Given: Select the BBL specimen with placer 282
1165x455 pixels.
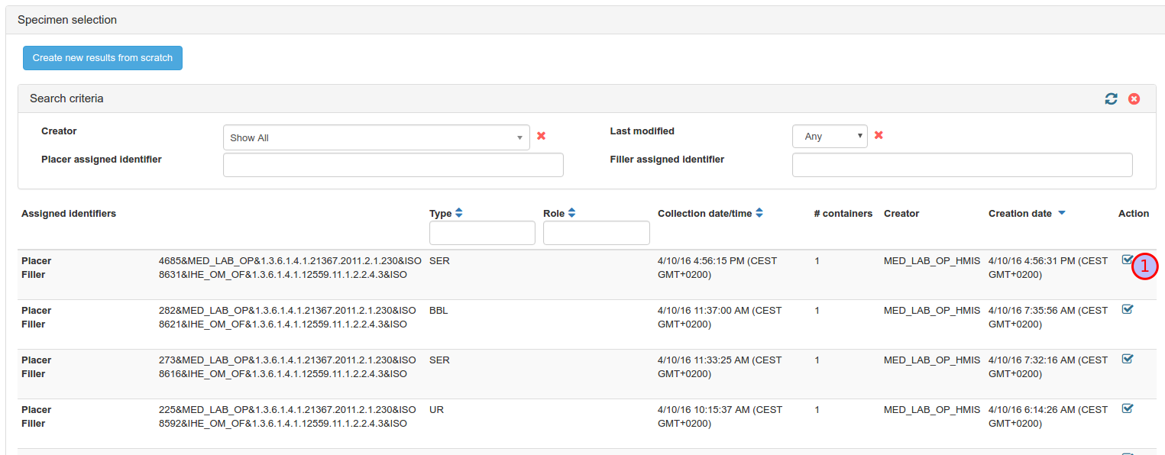Looking at the screenshot, I should (1127, 309).
